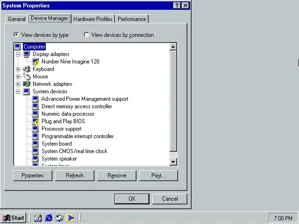Click the Mouse category icon
Viewport: 299px width, 224px height.
pyautogui.click(x=27, y=77)
